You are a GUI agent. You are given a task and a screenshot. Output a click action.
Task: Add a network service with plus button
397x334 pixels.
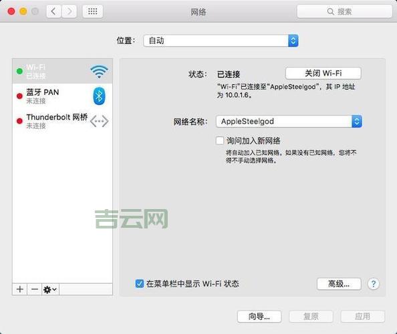20,289
